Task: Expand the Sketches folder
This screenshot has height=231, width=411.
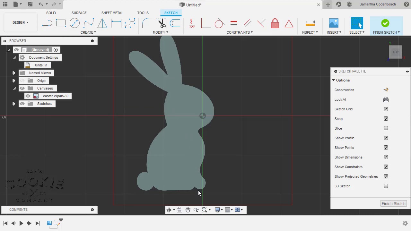Action: (x=14, y=104)
